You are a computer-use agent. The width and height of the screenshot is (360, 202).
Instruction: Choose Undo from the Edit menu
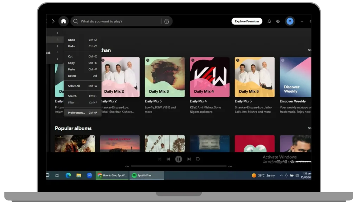(82, 40)
